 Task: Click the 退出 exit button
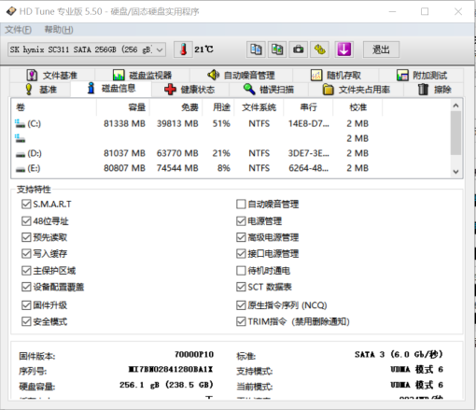381,49
